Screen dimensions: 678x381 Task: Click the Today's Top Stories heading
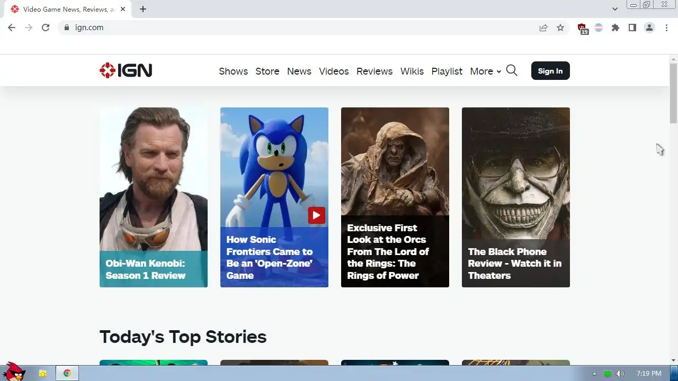[x=183, y=337]
